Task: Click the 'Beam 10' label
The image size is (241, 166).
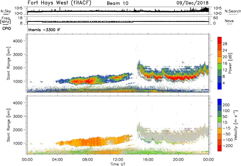Action: coord(117,3)
